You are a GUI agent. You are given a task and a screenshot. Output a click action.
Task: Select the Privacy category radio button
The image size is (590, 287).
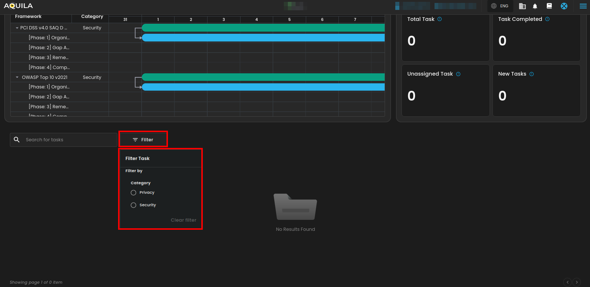click(x=133, y=193)
